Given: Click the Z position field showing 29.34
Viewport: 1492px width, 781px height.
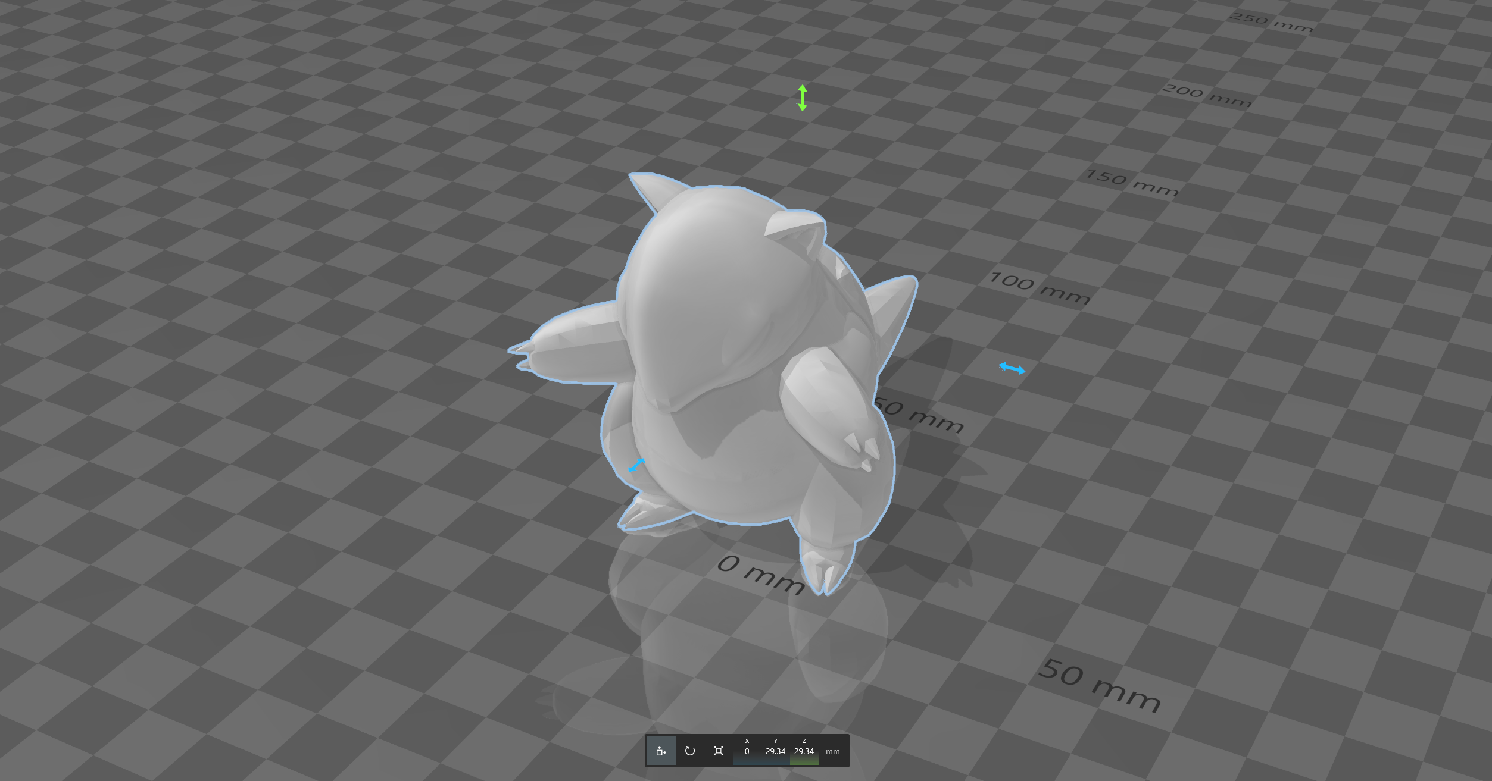Looking at the screenshot, I should click(x=804, y=751).
